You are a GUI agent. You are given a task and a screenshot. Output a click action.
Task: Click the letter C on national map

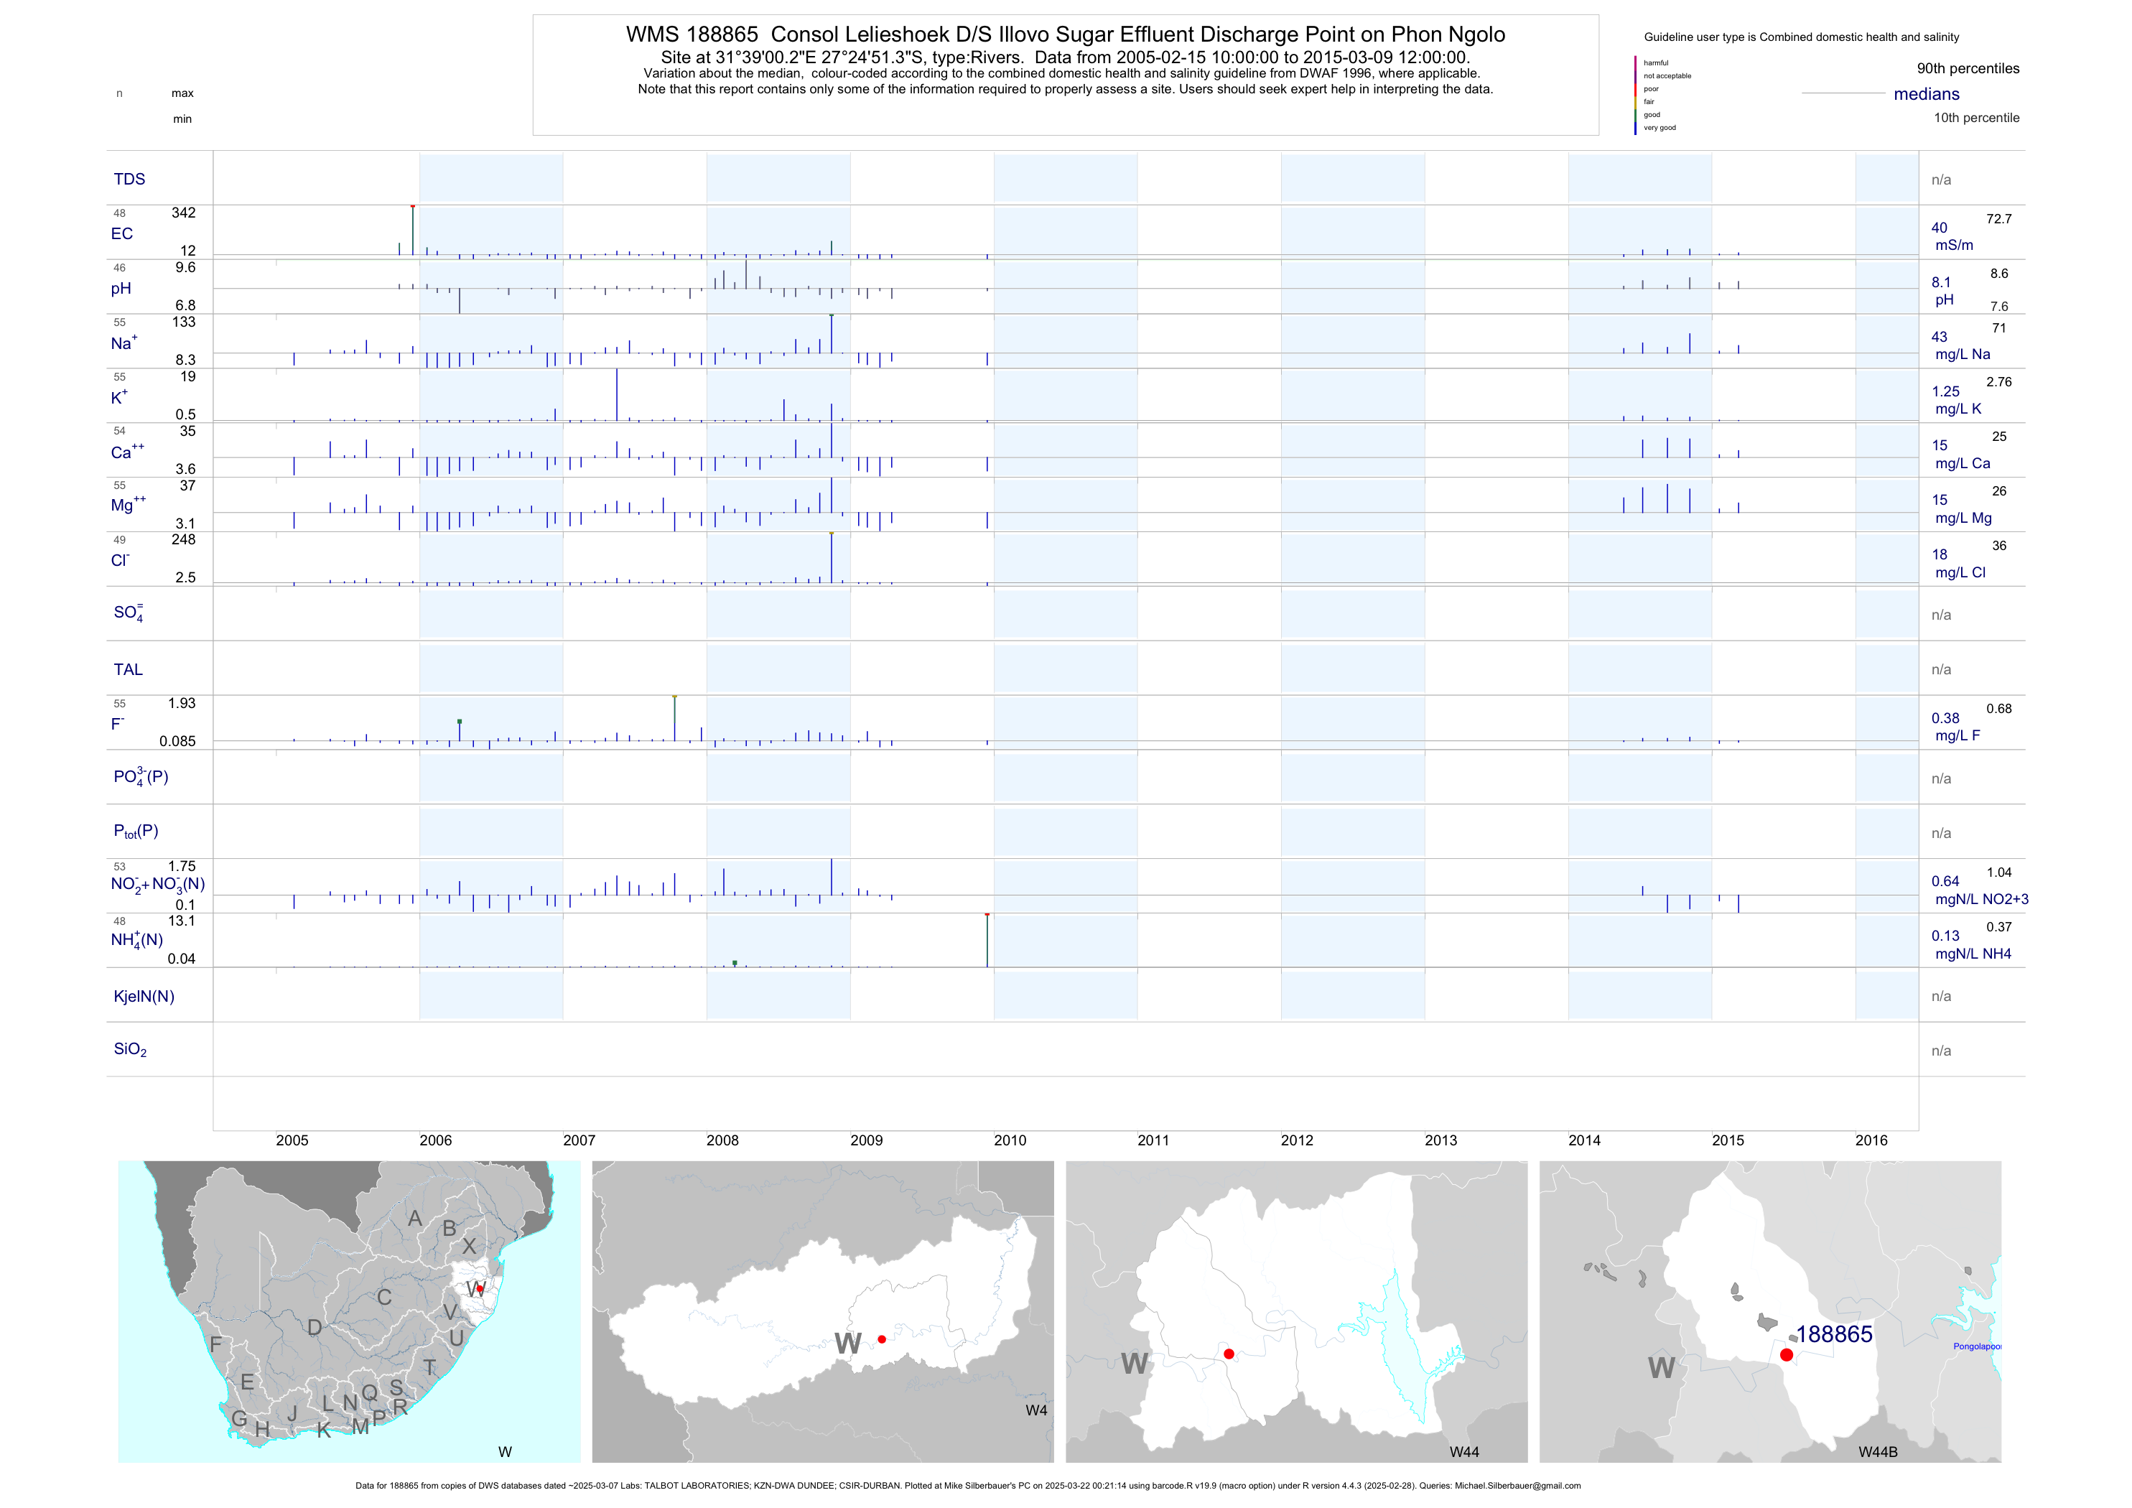383,1297
